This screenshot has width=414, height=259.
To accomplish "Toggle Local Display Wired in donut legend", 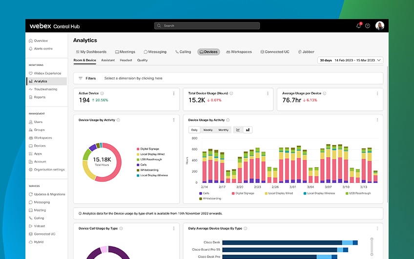I will [x=150, y=154].
